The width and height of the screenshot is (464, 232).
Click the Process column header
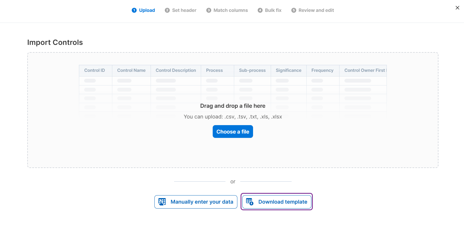[x=217, y=70]
